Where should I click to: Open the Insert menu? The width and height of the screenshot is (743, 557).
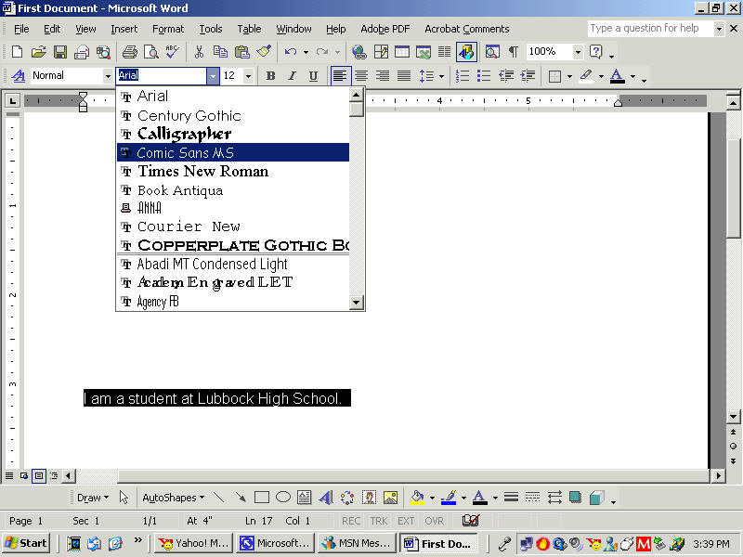(124, 29)
